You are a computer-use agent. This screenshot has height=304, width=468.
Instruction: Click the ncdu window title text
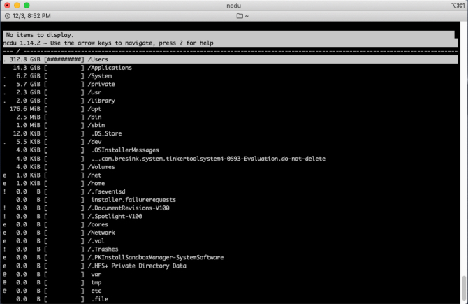click(x=235, y=4)
